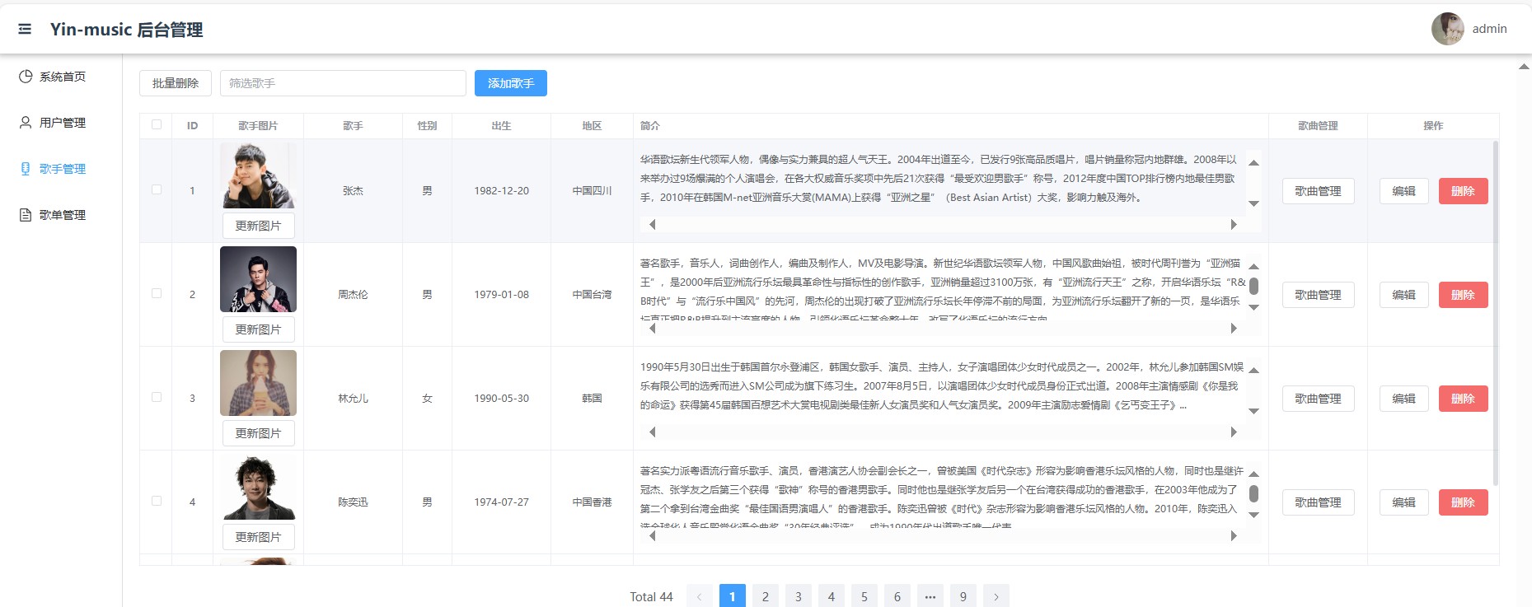This screenshot has width=1532, height=607.
Task: Go to pagination page 3
Action: pos(799,596)
